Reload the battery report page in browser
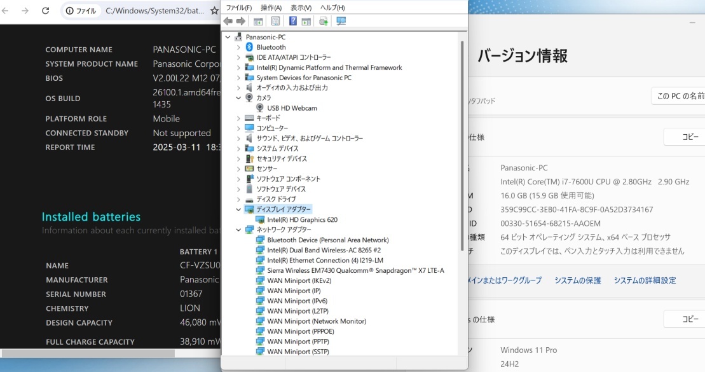This screenshot has height=372, width=705. point(45,10)
